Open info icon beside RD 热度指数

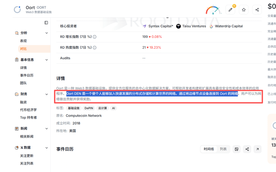94,47
